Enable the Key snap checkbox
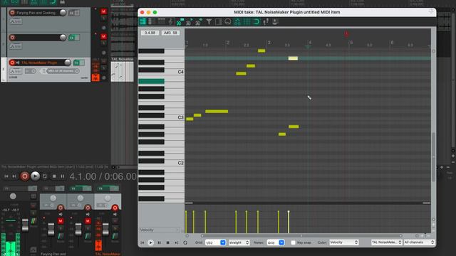The image size is (456, 256). click(x=293, y=242)
